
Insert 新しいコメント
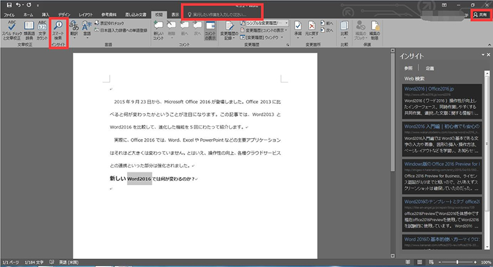pyautogui.click(x=158, y=30)
